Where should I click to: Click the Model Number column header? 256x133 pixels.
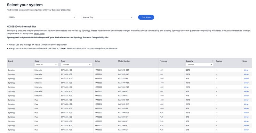[x=124, y=61]
